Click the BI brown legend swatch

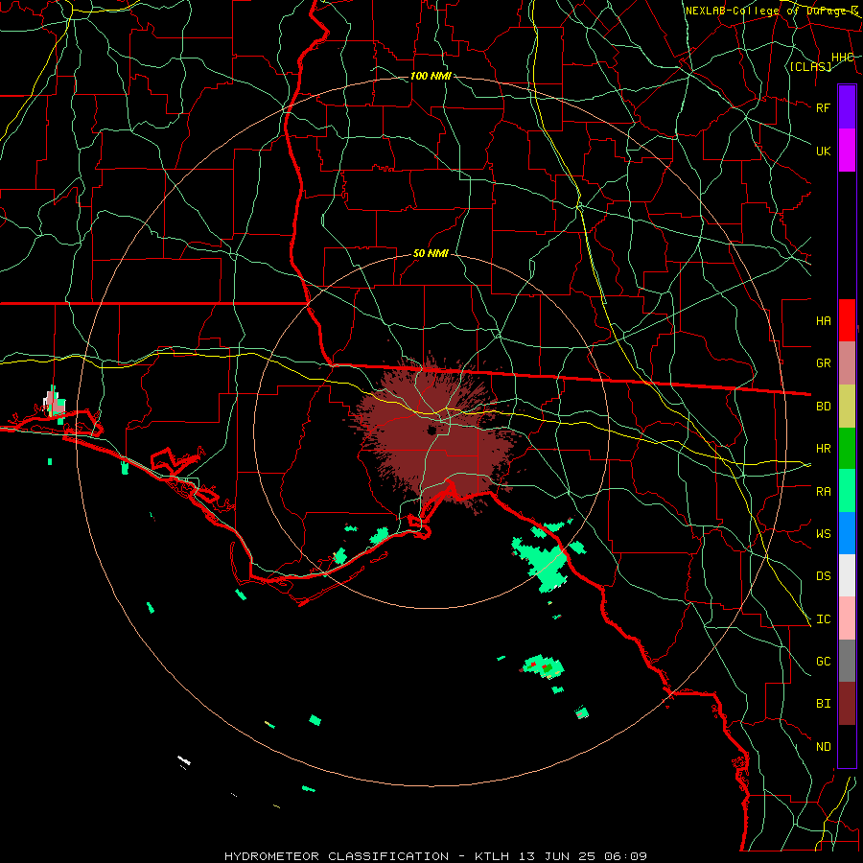tap(847, 704)
